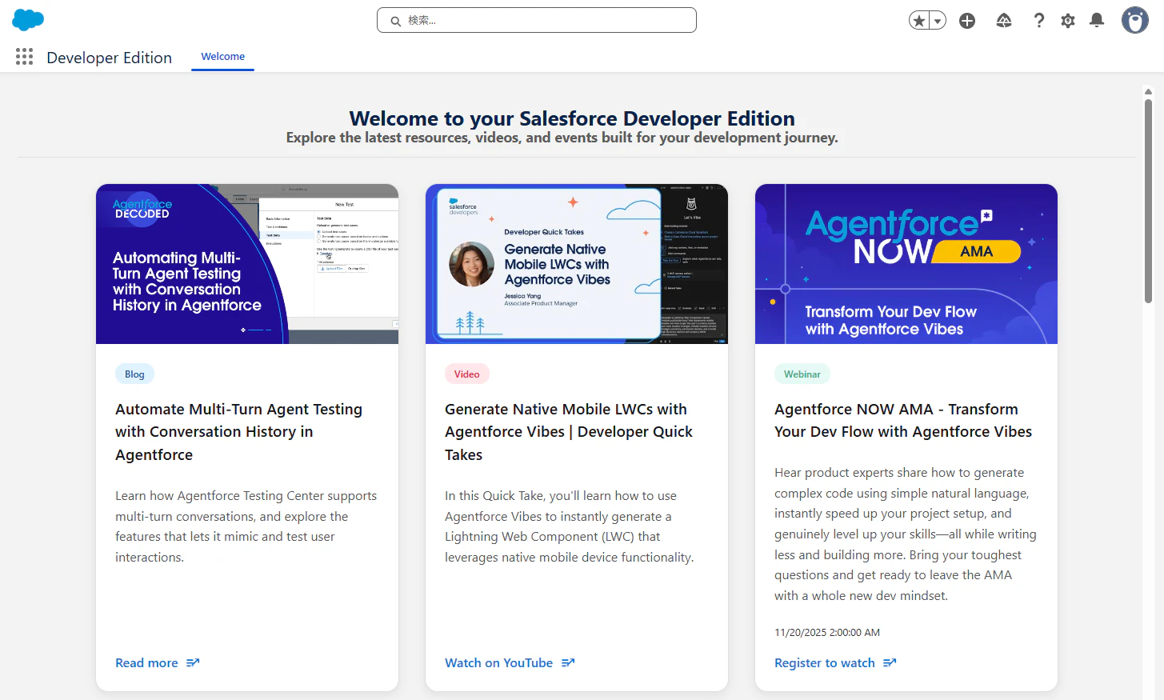Click the Register to watch link
This screenshot has width=1164, height=700.
(824, 663)
